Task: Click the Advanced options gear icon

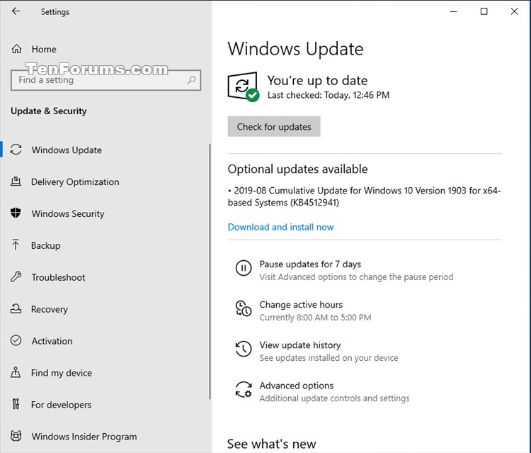Action: click(244, 389)
